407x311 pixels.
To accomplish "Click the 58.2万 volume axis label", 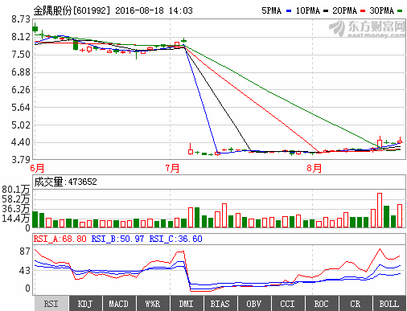I will pyautogui.click(x=16, y=199).
